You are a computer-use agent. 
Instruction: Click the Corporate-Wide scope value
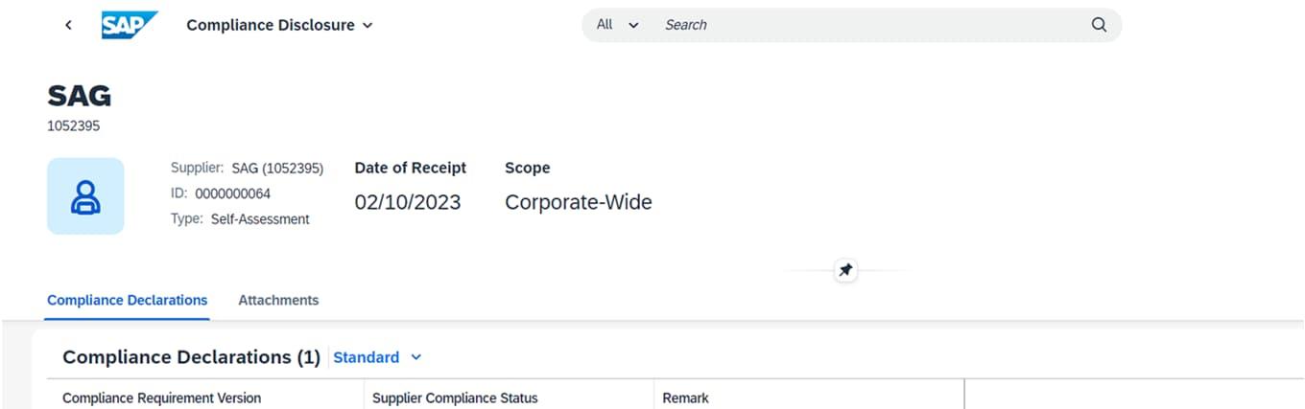[x=579, y=202]
